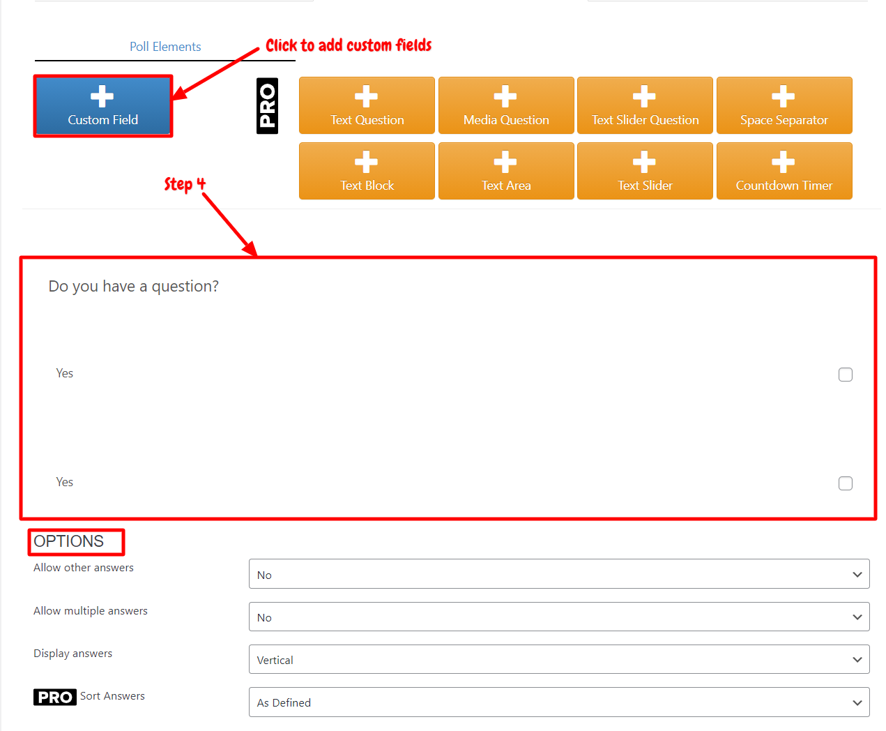Screen dimensions: 886x731
Task: Click the question text 'Do you have a question?'
Action: pyautogui.click(x=134, y=287)
